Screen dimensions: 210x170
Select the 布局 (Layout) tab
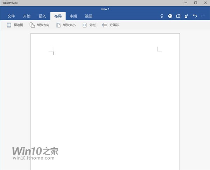point(58,16)
